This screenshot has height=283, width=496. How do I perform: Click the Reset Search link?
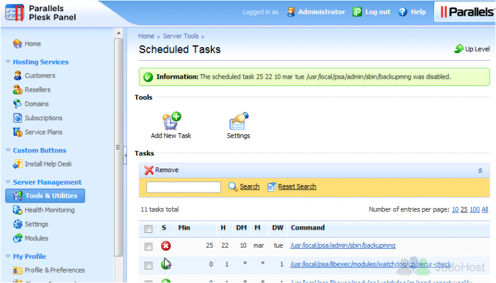[x=297, y=186]
